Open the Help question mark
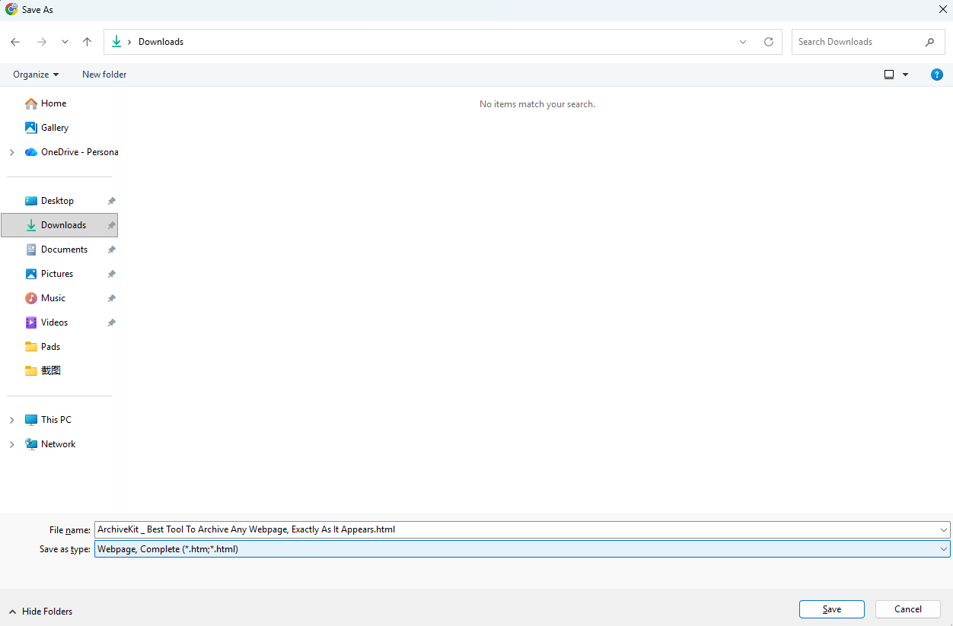 tap(937, 75)
